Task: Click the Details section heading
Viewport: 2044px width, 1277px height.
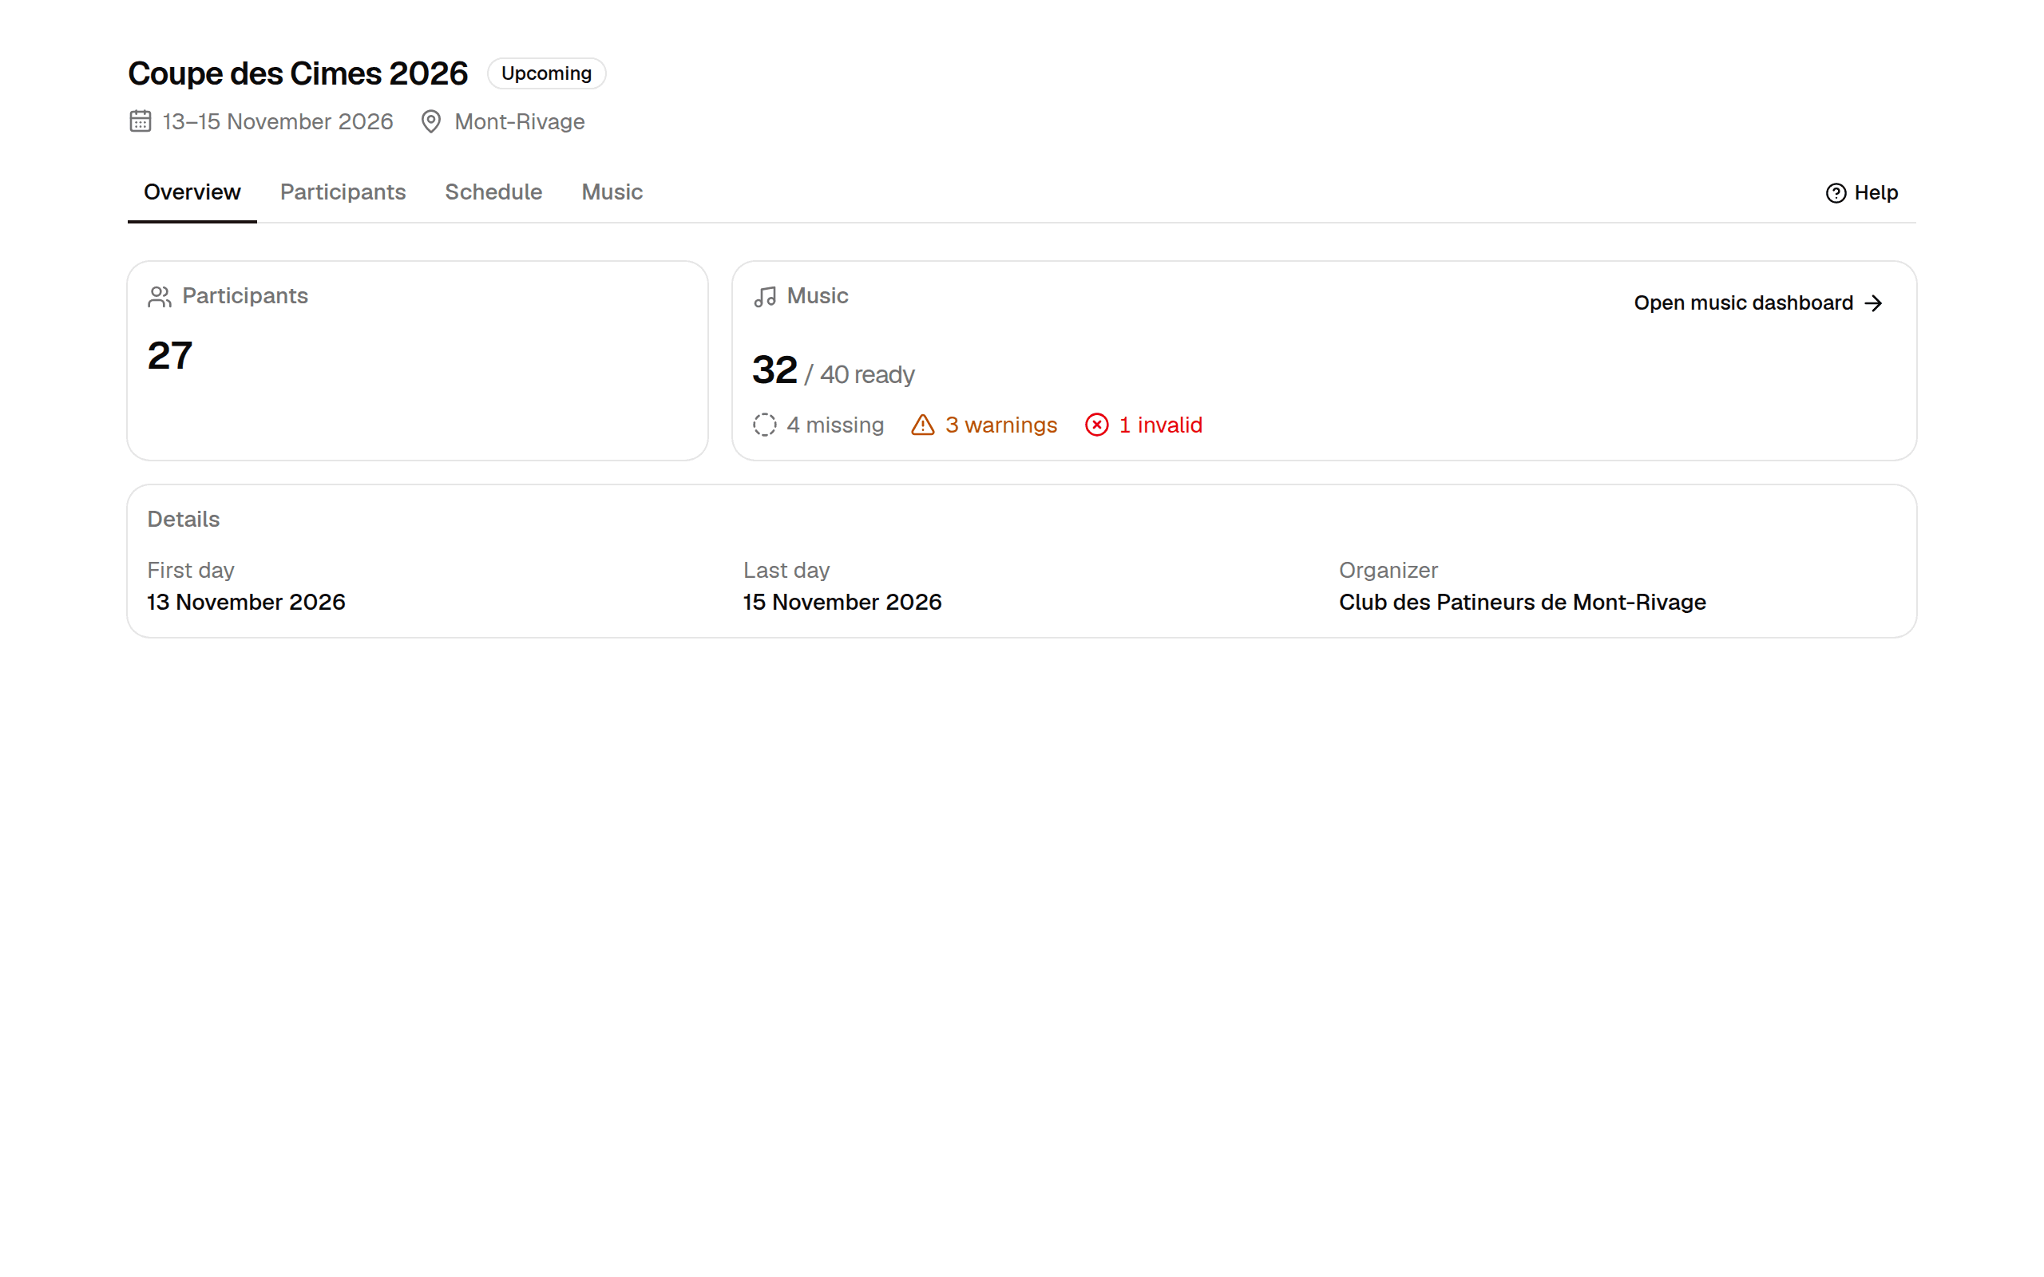Action: point(184,520)
